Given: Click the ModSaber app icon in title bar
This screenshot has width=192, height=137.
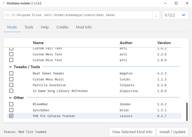Looking at the screenshot, I should click(x=4, y=3).
